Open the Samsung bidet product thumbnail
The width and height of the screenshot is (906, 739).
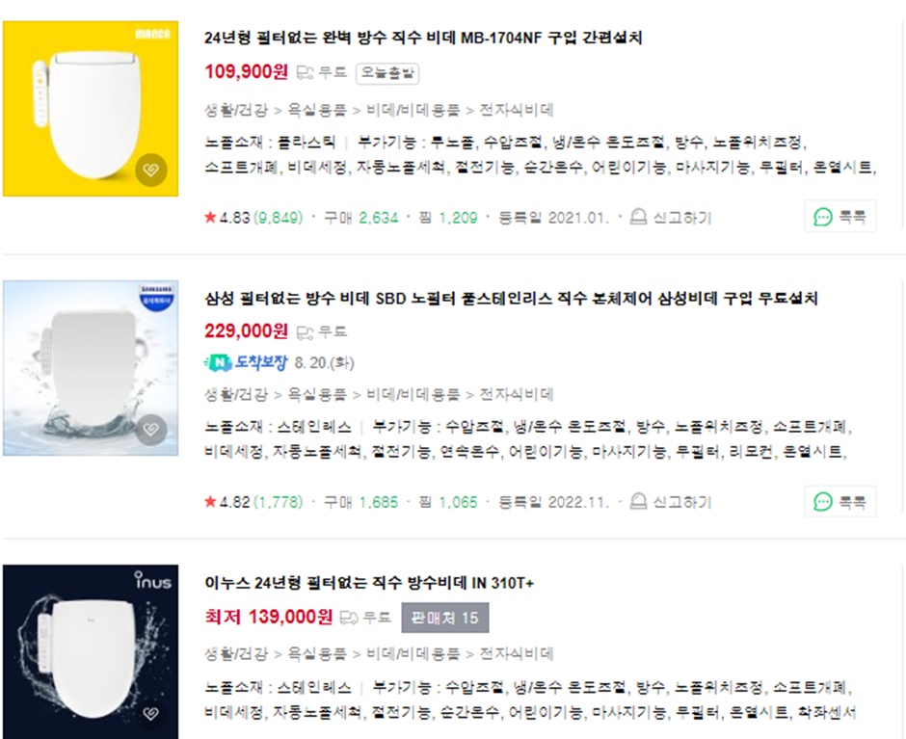point(91,368)
